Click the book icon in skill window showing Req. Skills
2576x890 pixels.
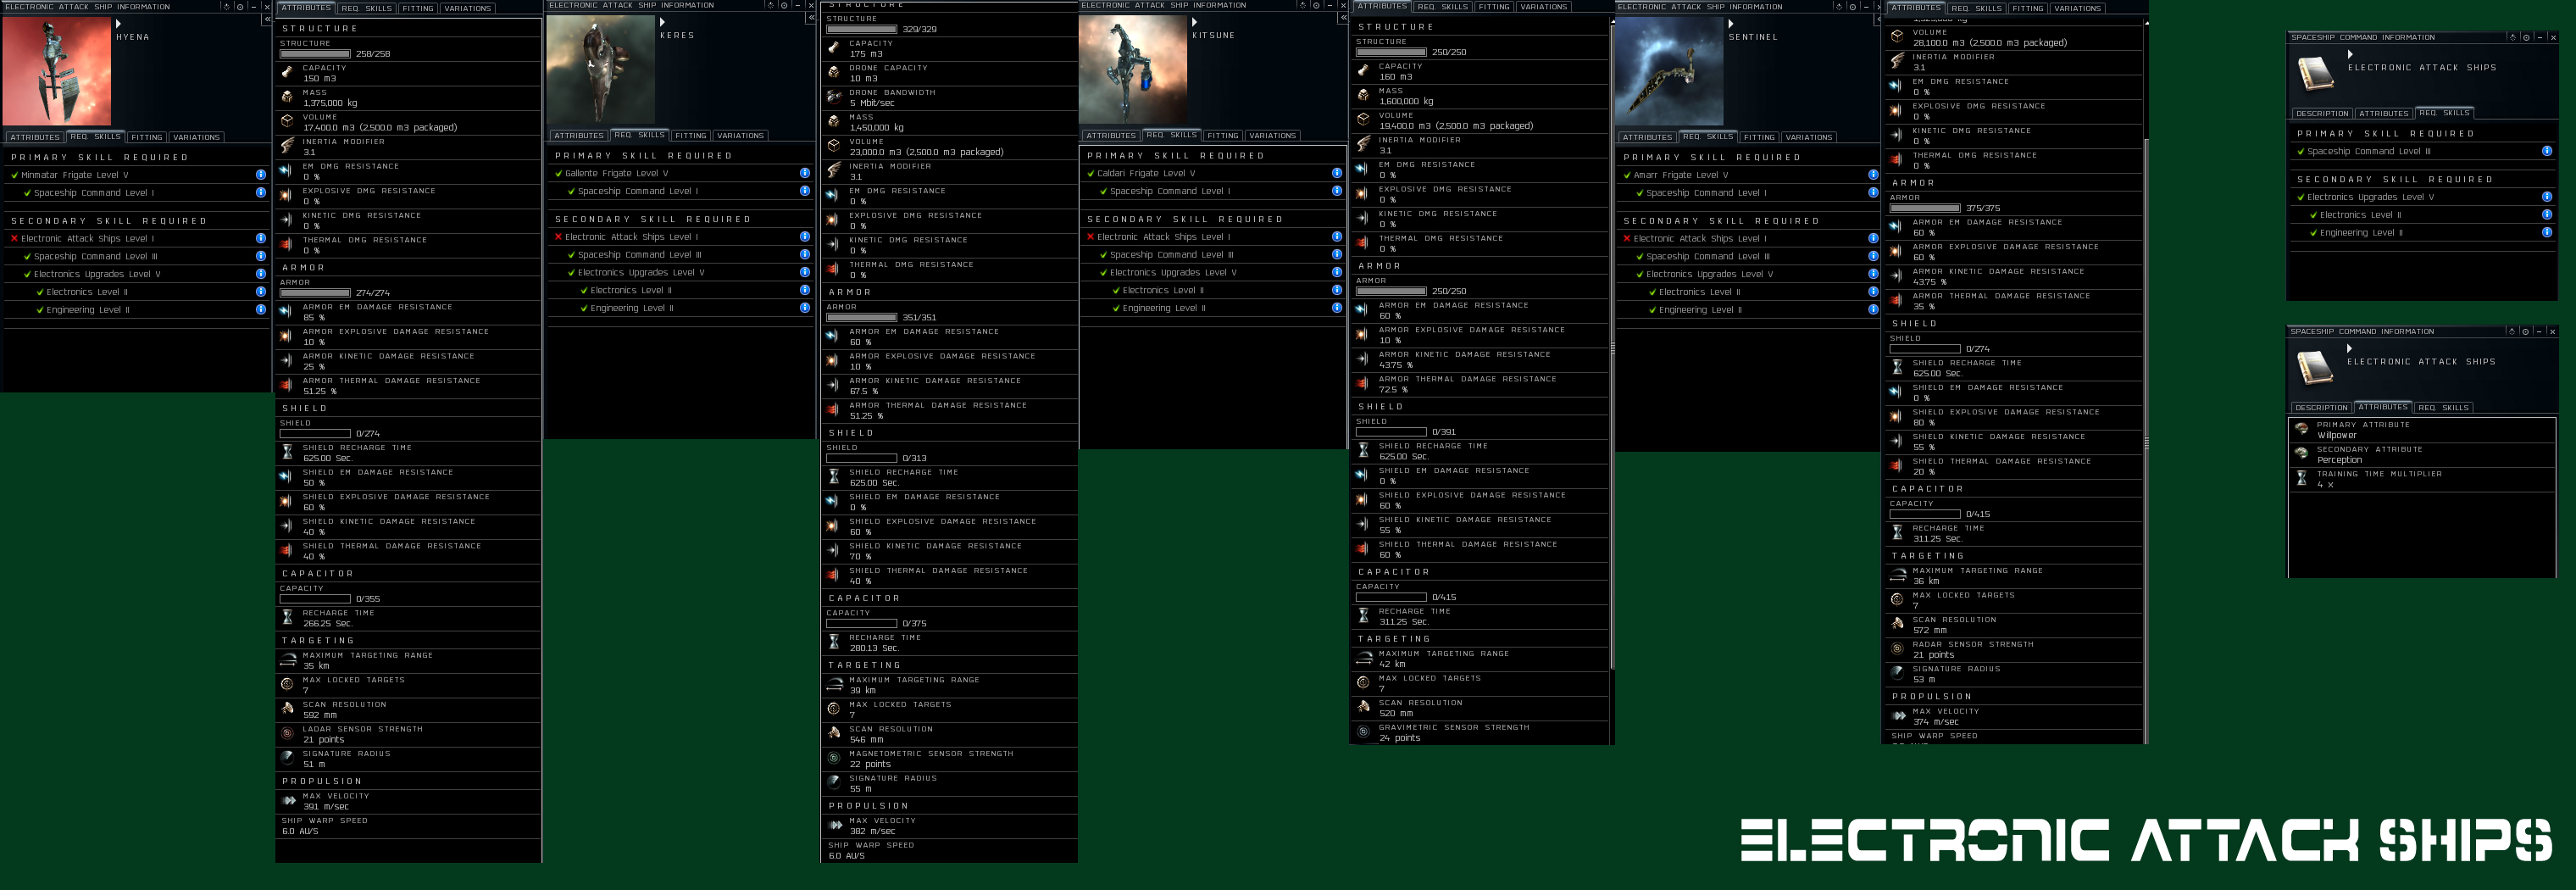[x=2315, y=73]
